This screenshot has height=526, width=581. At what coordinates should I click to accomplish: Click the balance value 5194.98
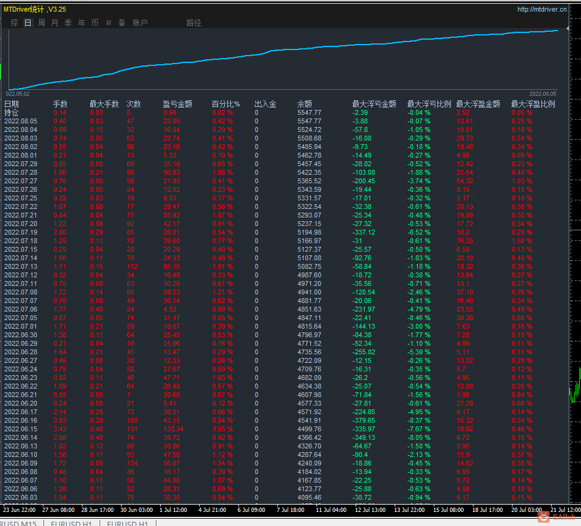point(309,232)
